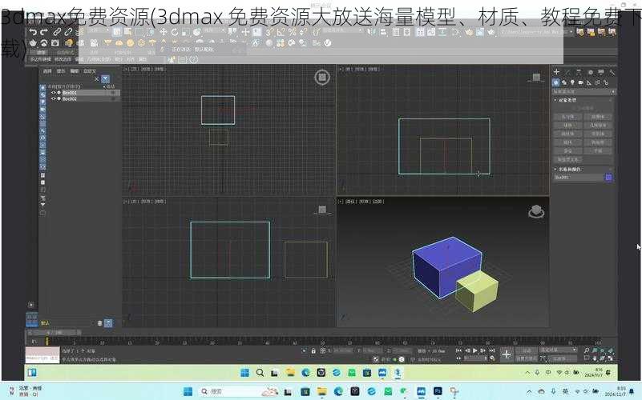642x400 pixels.
Task: Collapse the Object Type rollout
Action: click(x=567, y=100)
